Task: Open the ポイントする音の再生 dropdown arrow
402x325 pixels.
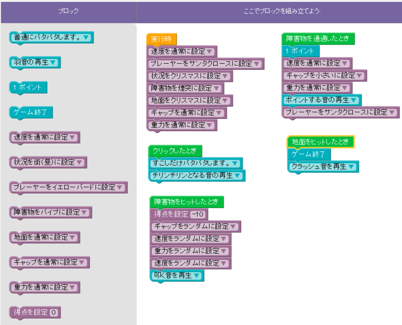Action: pos(354,100)
